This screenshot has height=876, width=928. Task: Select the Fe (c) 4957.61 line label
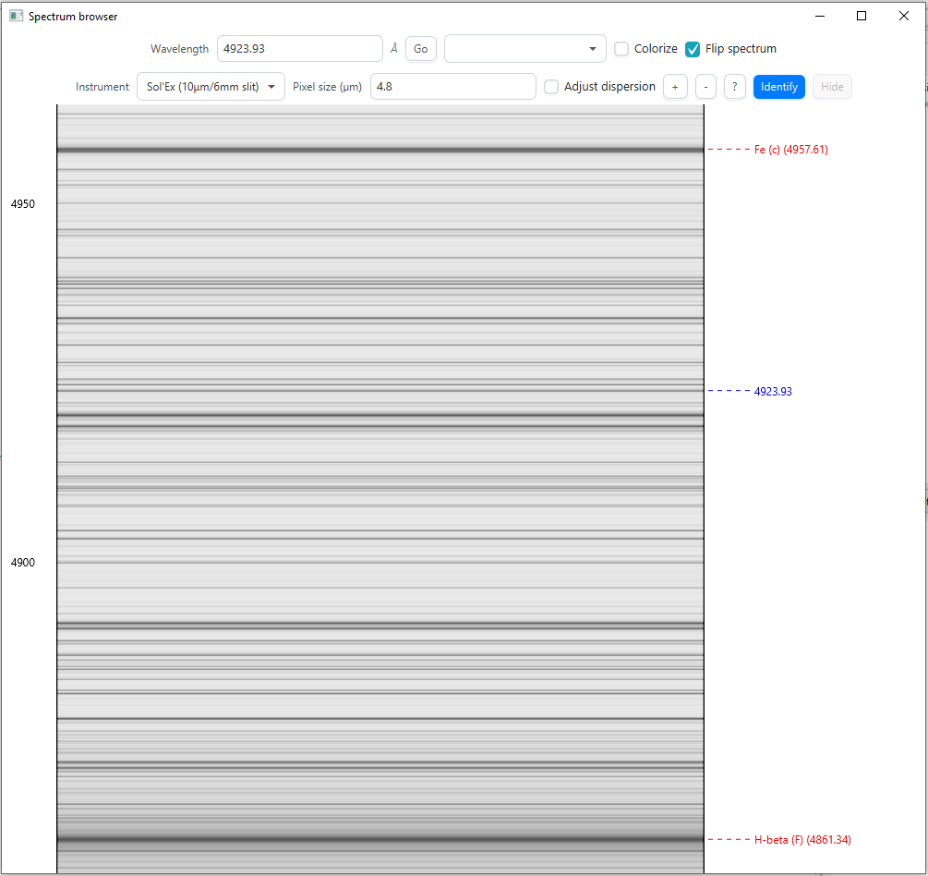tap(790, 150)
